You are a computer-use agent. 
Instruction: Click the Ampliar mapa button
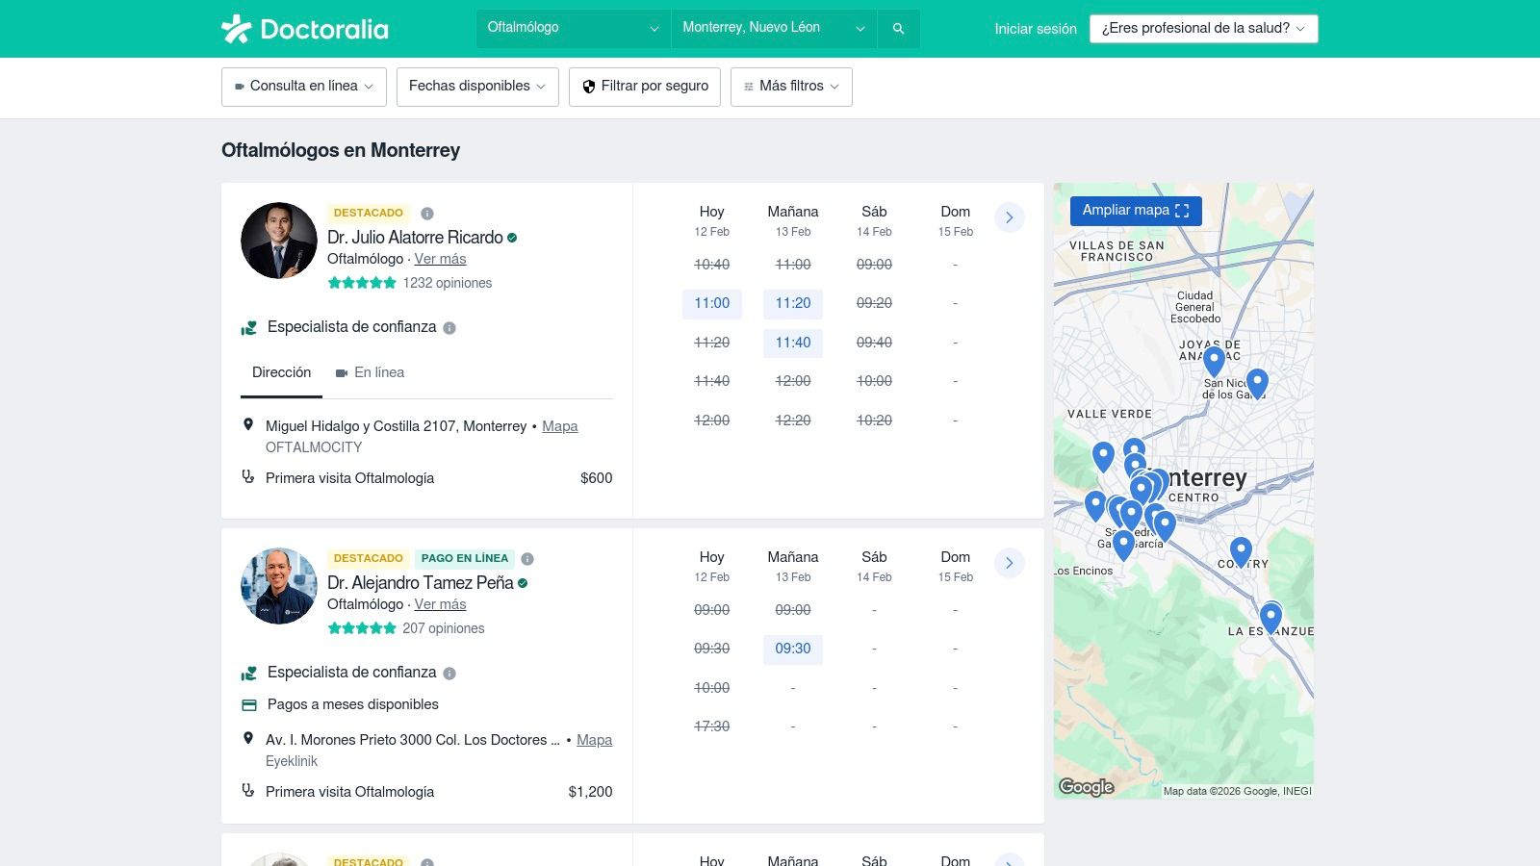click(1136, 211)
